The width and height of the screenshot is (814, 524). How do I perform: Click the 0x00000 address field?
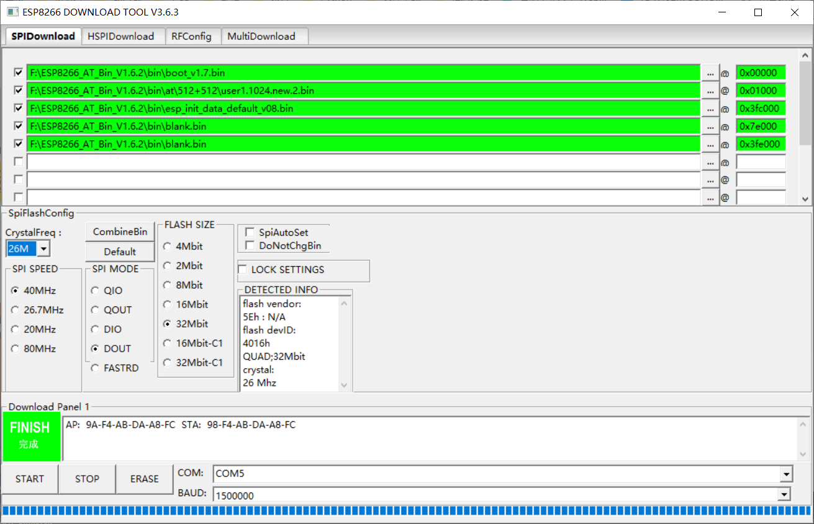coord(761,73)
